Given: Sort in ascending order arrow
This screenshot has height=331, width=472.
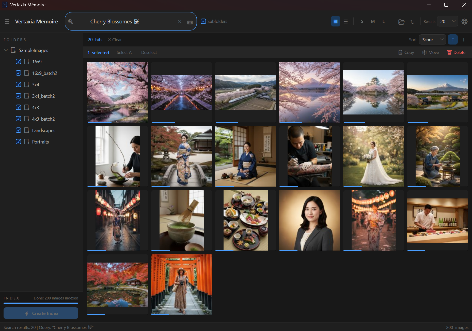Looking at the screenshot, I should [452, 40].
